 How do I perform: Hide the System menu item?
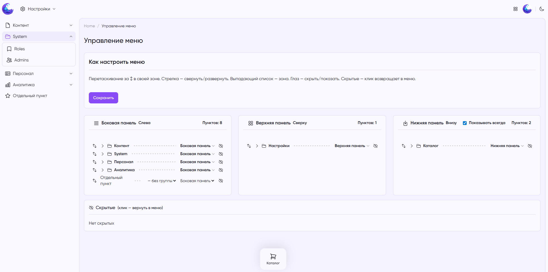[x=221, y=154]
